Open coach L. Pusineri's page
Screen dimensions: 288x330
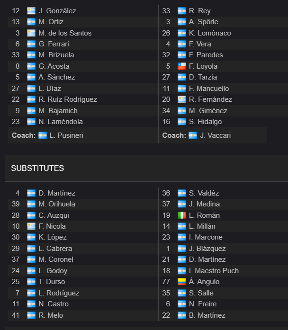pyautogui.click(x=66, y=135)
